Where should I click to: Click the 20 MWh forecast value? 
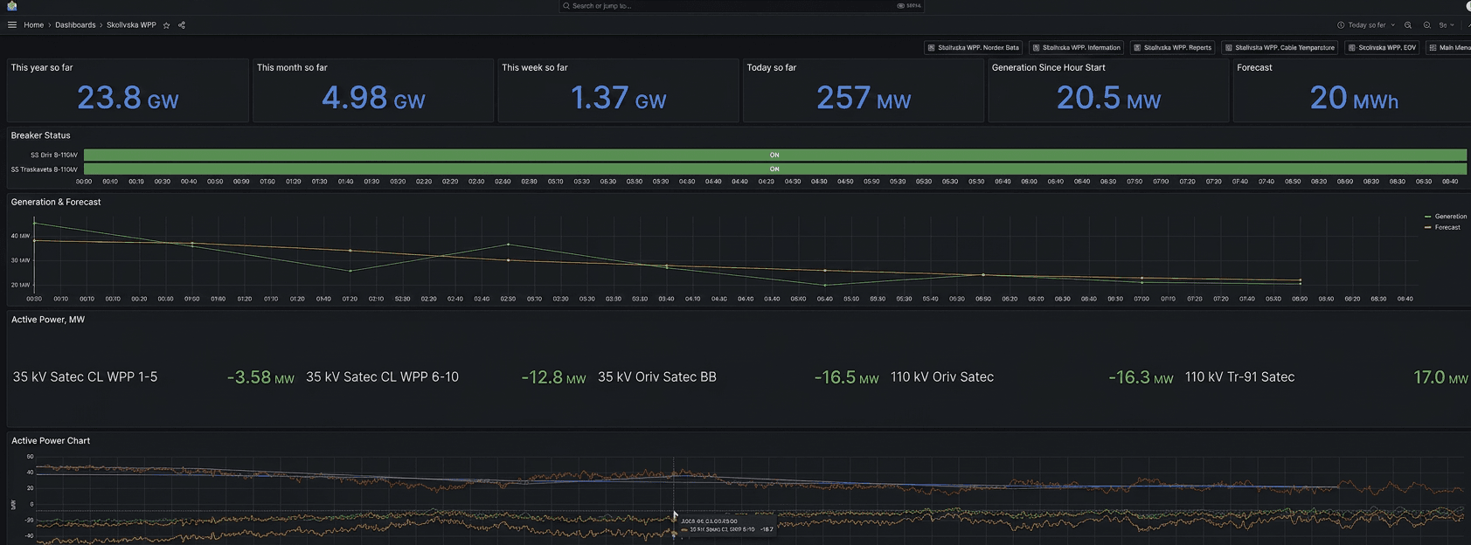click(1354, 98)
